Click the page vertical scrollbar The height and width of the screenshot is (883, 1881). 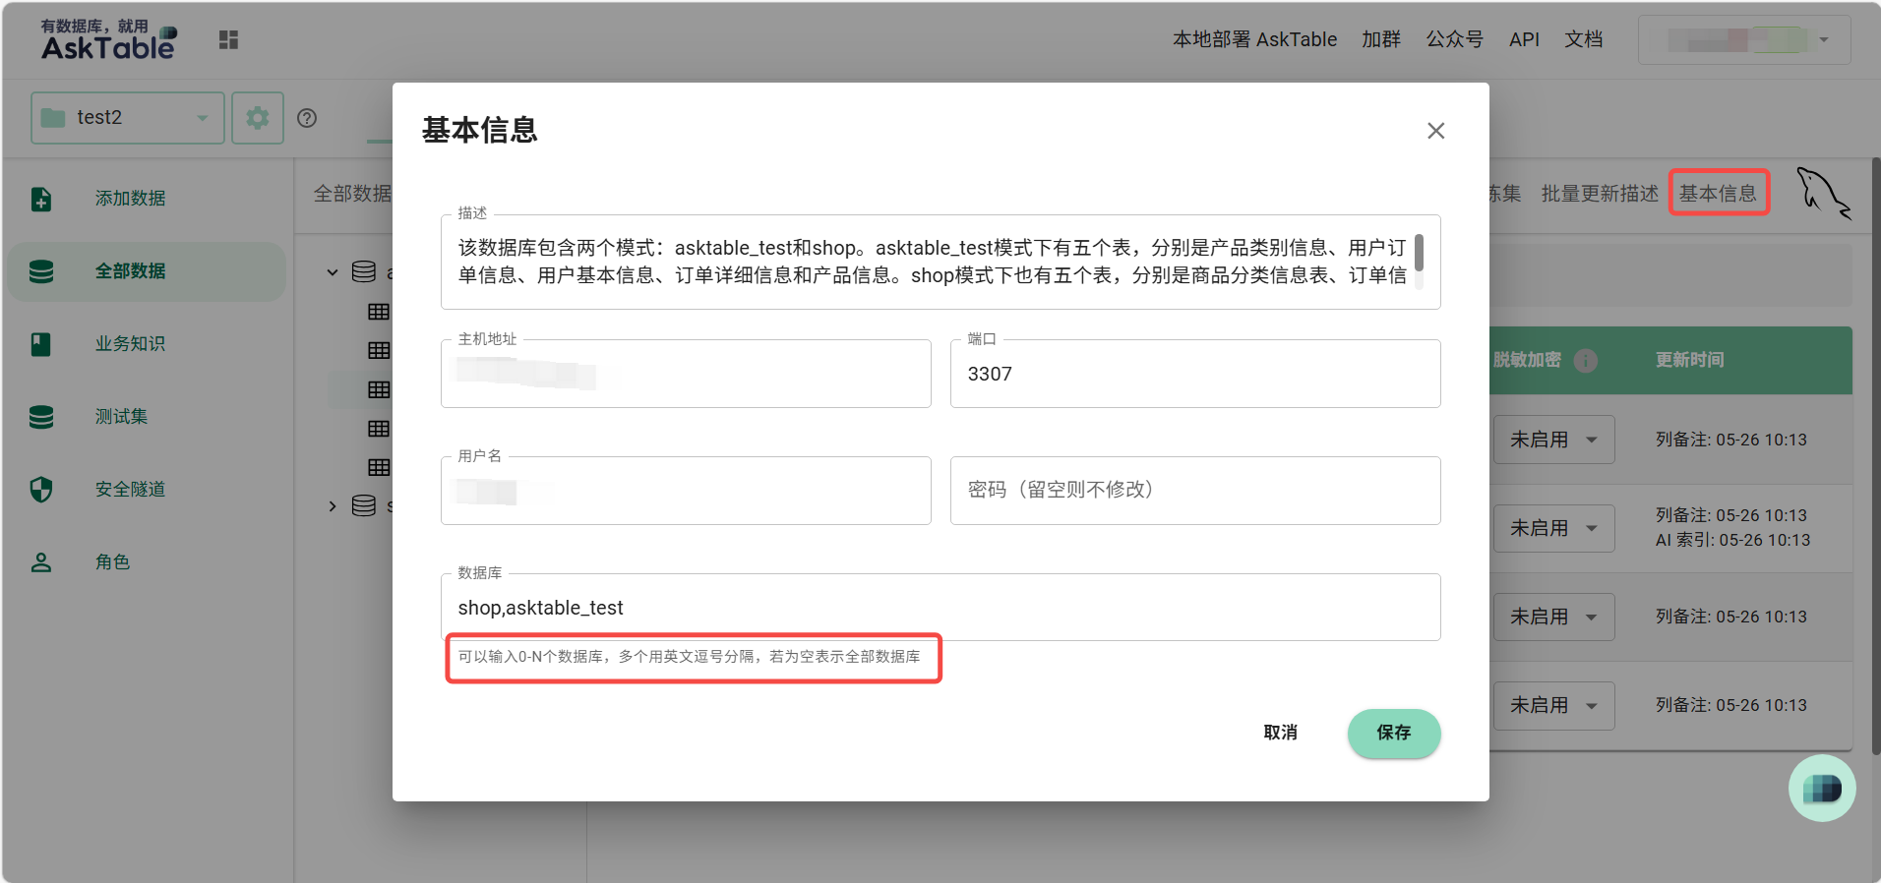pos(1875,457)
